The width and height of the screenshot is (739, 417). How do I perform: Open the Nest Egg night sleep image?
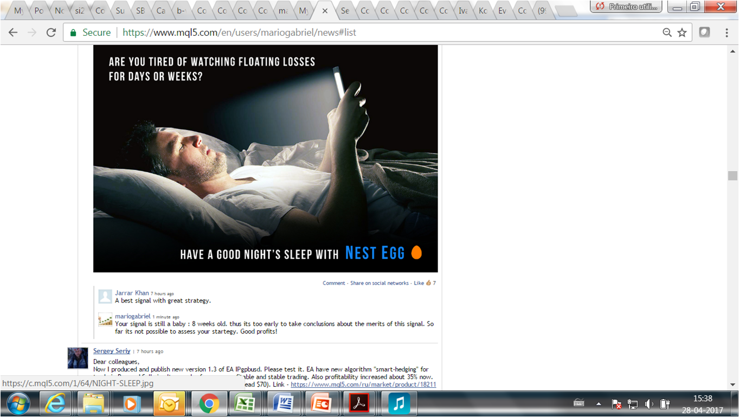coord(265,158)
